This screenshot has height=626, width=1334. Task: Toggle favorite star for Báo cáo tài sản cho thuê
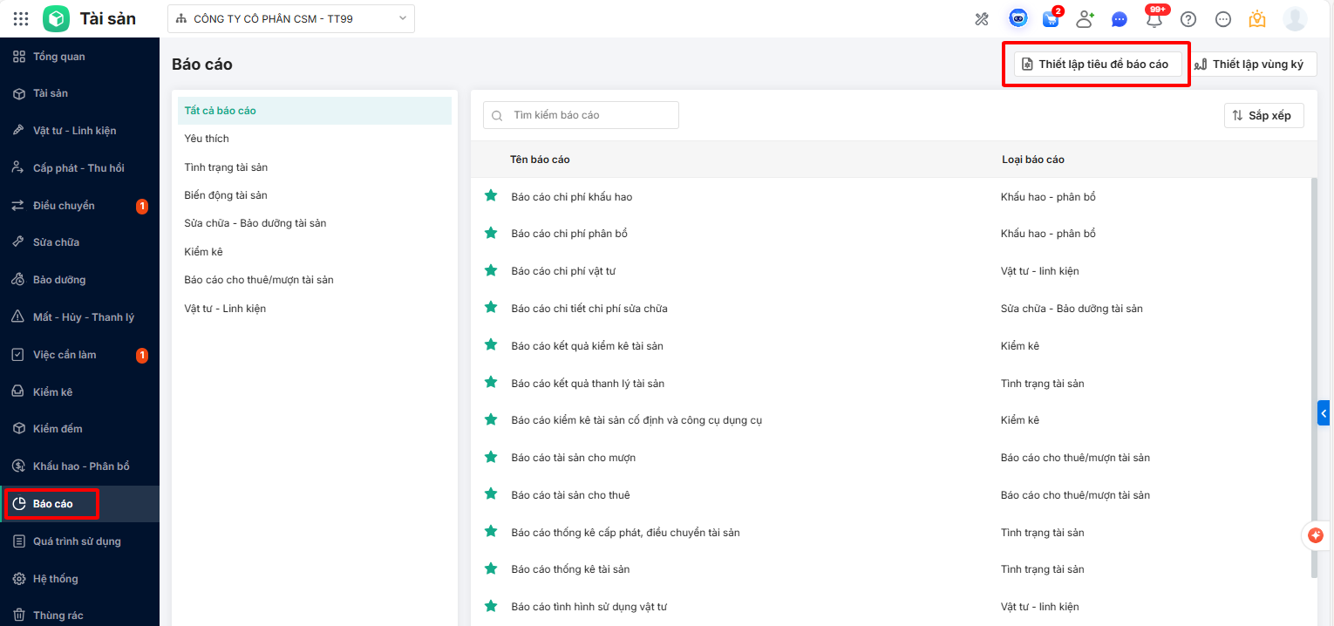491,494
